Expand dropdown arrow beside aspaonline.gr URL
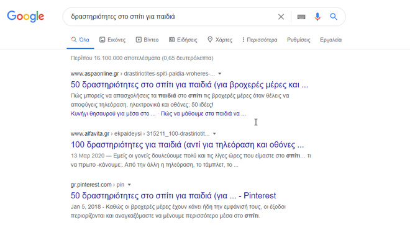 pyautogui.click(x=220, y=74)
